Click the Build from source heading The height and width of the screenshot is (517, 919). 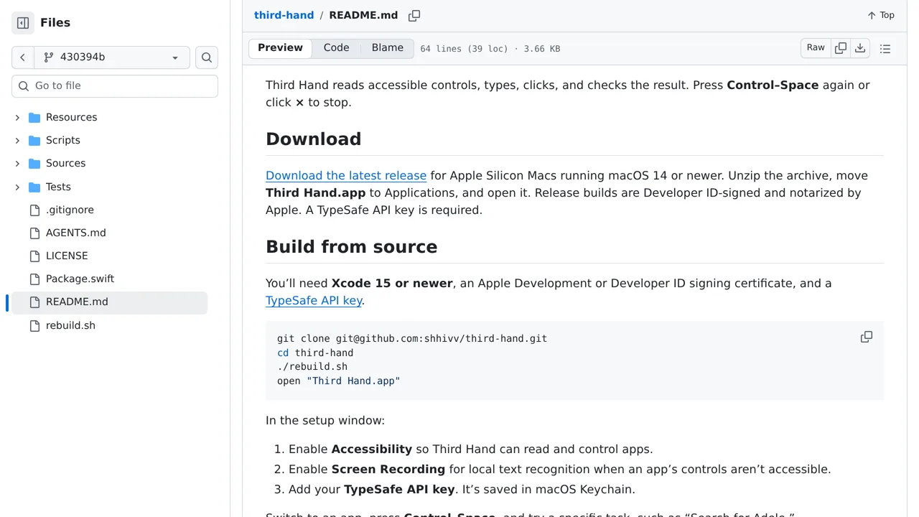pyautogui.click(x=352, y=247)
